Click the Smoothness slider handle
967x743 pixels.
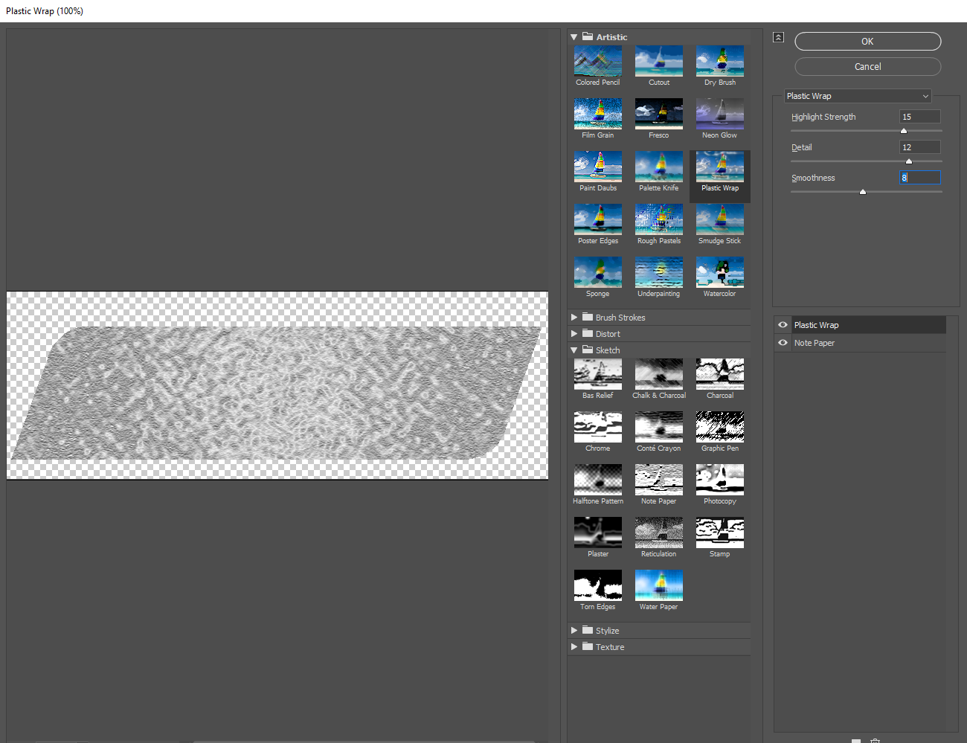[864, 191]
